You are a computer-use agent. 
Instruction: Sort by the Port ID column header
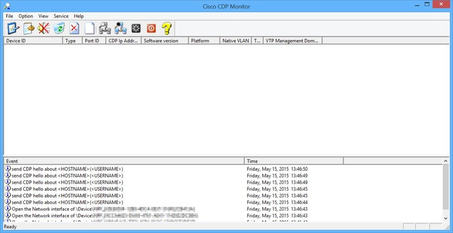point(94,40)
